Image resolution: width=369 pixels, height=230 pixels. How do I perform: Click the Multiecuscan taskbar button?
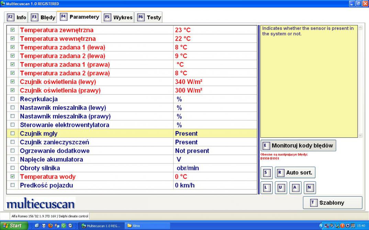101,226
